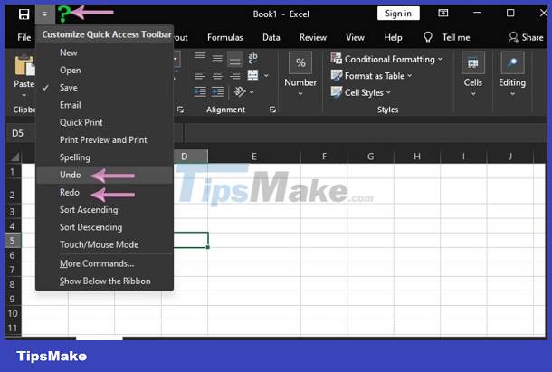Apply Top Align to cells

[200, 56]
